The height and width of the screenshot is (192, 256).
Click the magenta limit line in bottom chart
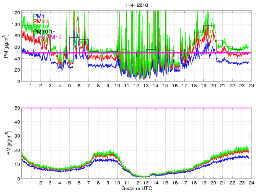point(136,108)
